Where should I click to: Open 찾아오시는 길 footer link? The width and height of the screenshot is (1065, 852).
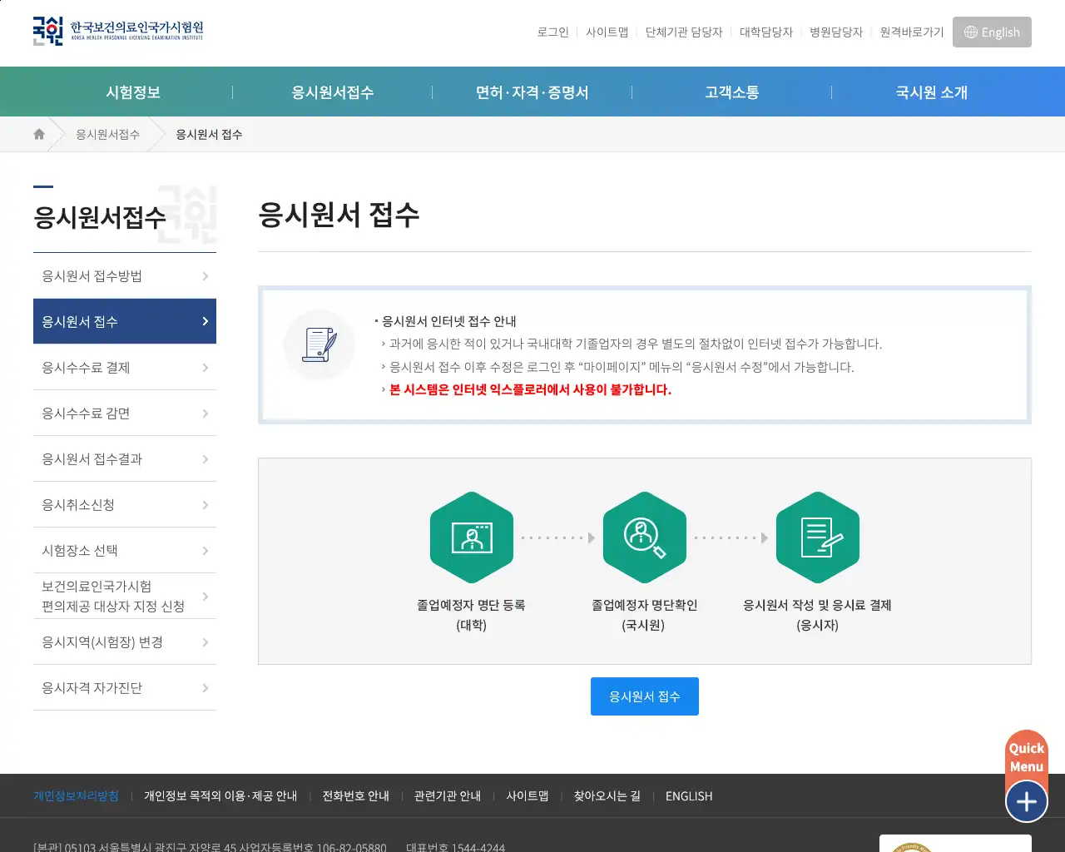tap(607, 796)
